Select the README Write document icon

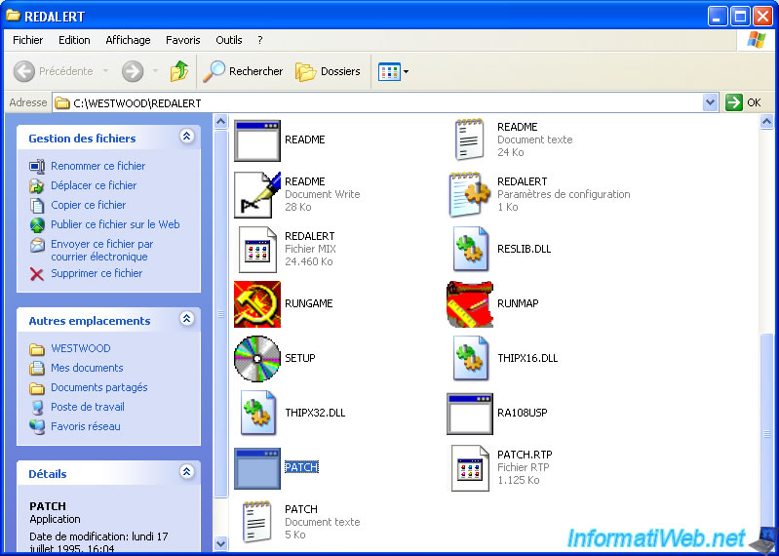(x=256, y=195)
